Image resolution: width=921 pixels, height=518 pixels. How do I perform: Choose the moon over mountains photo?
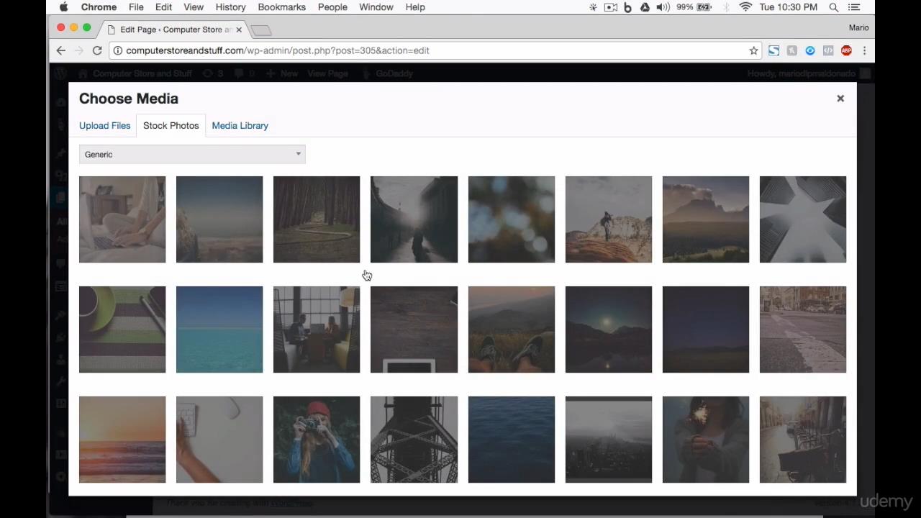[609, 330]
